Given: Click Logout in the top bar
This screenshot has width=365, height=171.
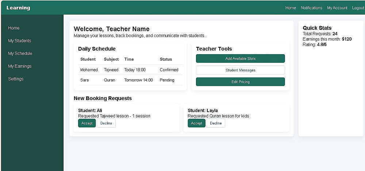Looking at the screenshot, I should pyautogui.click(x=358, y=8).
